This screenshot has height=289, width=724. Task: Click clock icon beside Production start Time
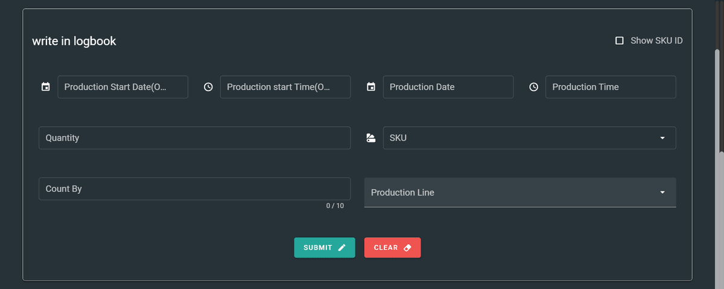click(208, 87)
